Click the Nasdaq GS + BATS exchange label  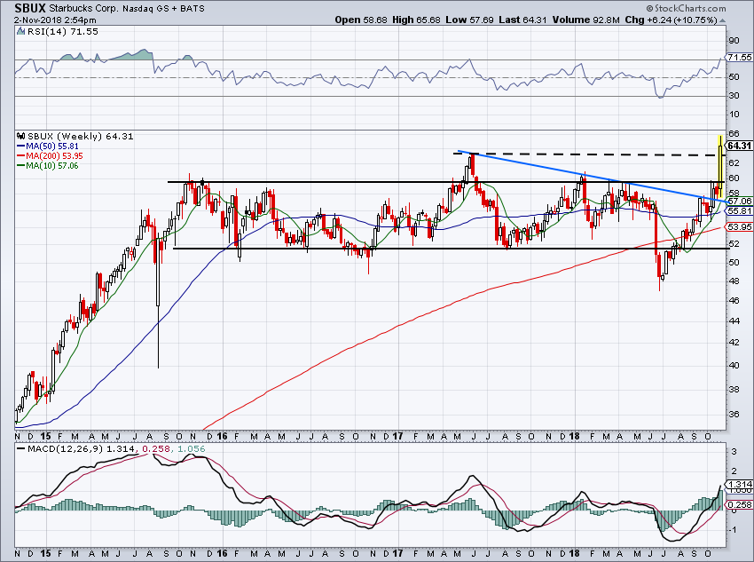163,8
